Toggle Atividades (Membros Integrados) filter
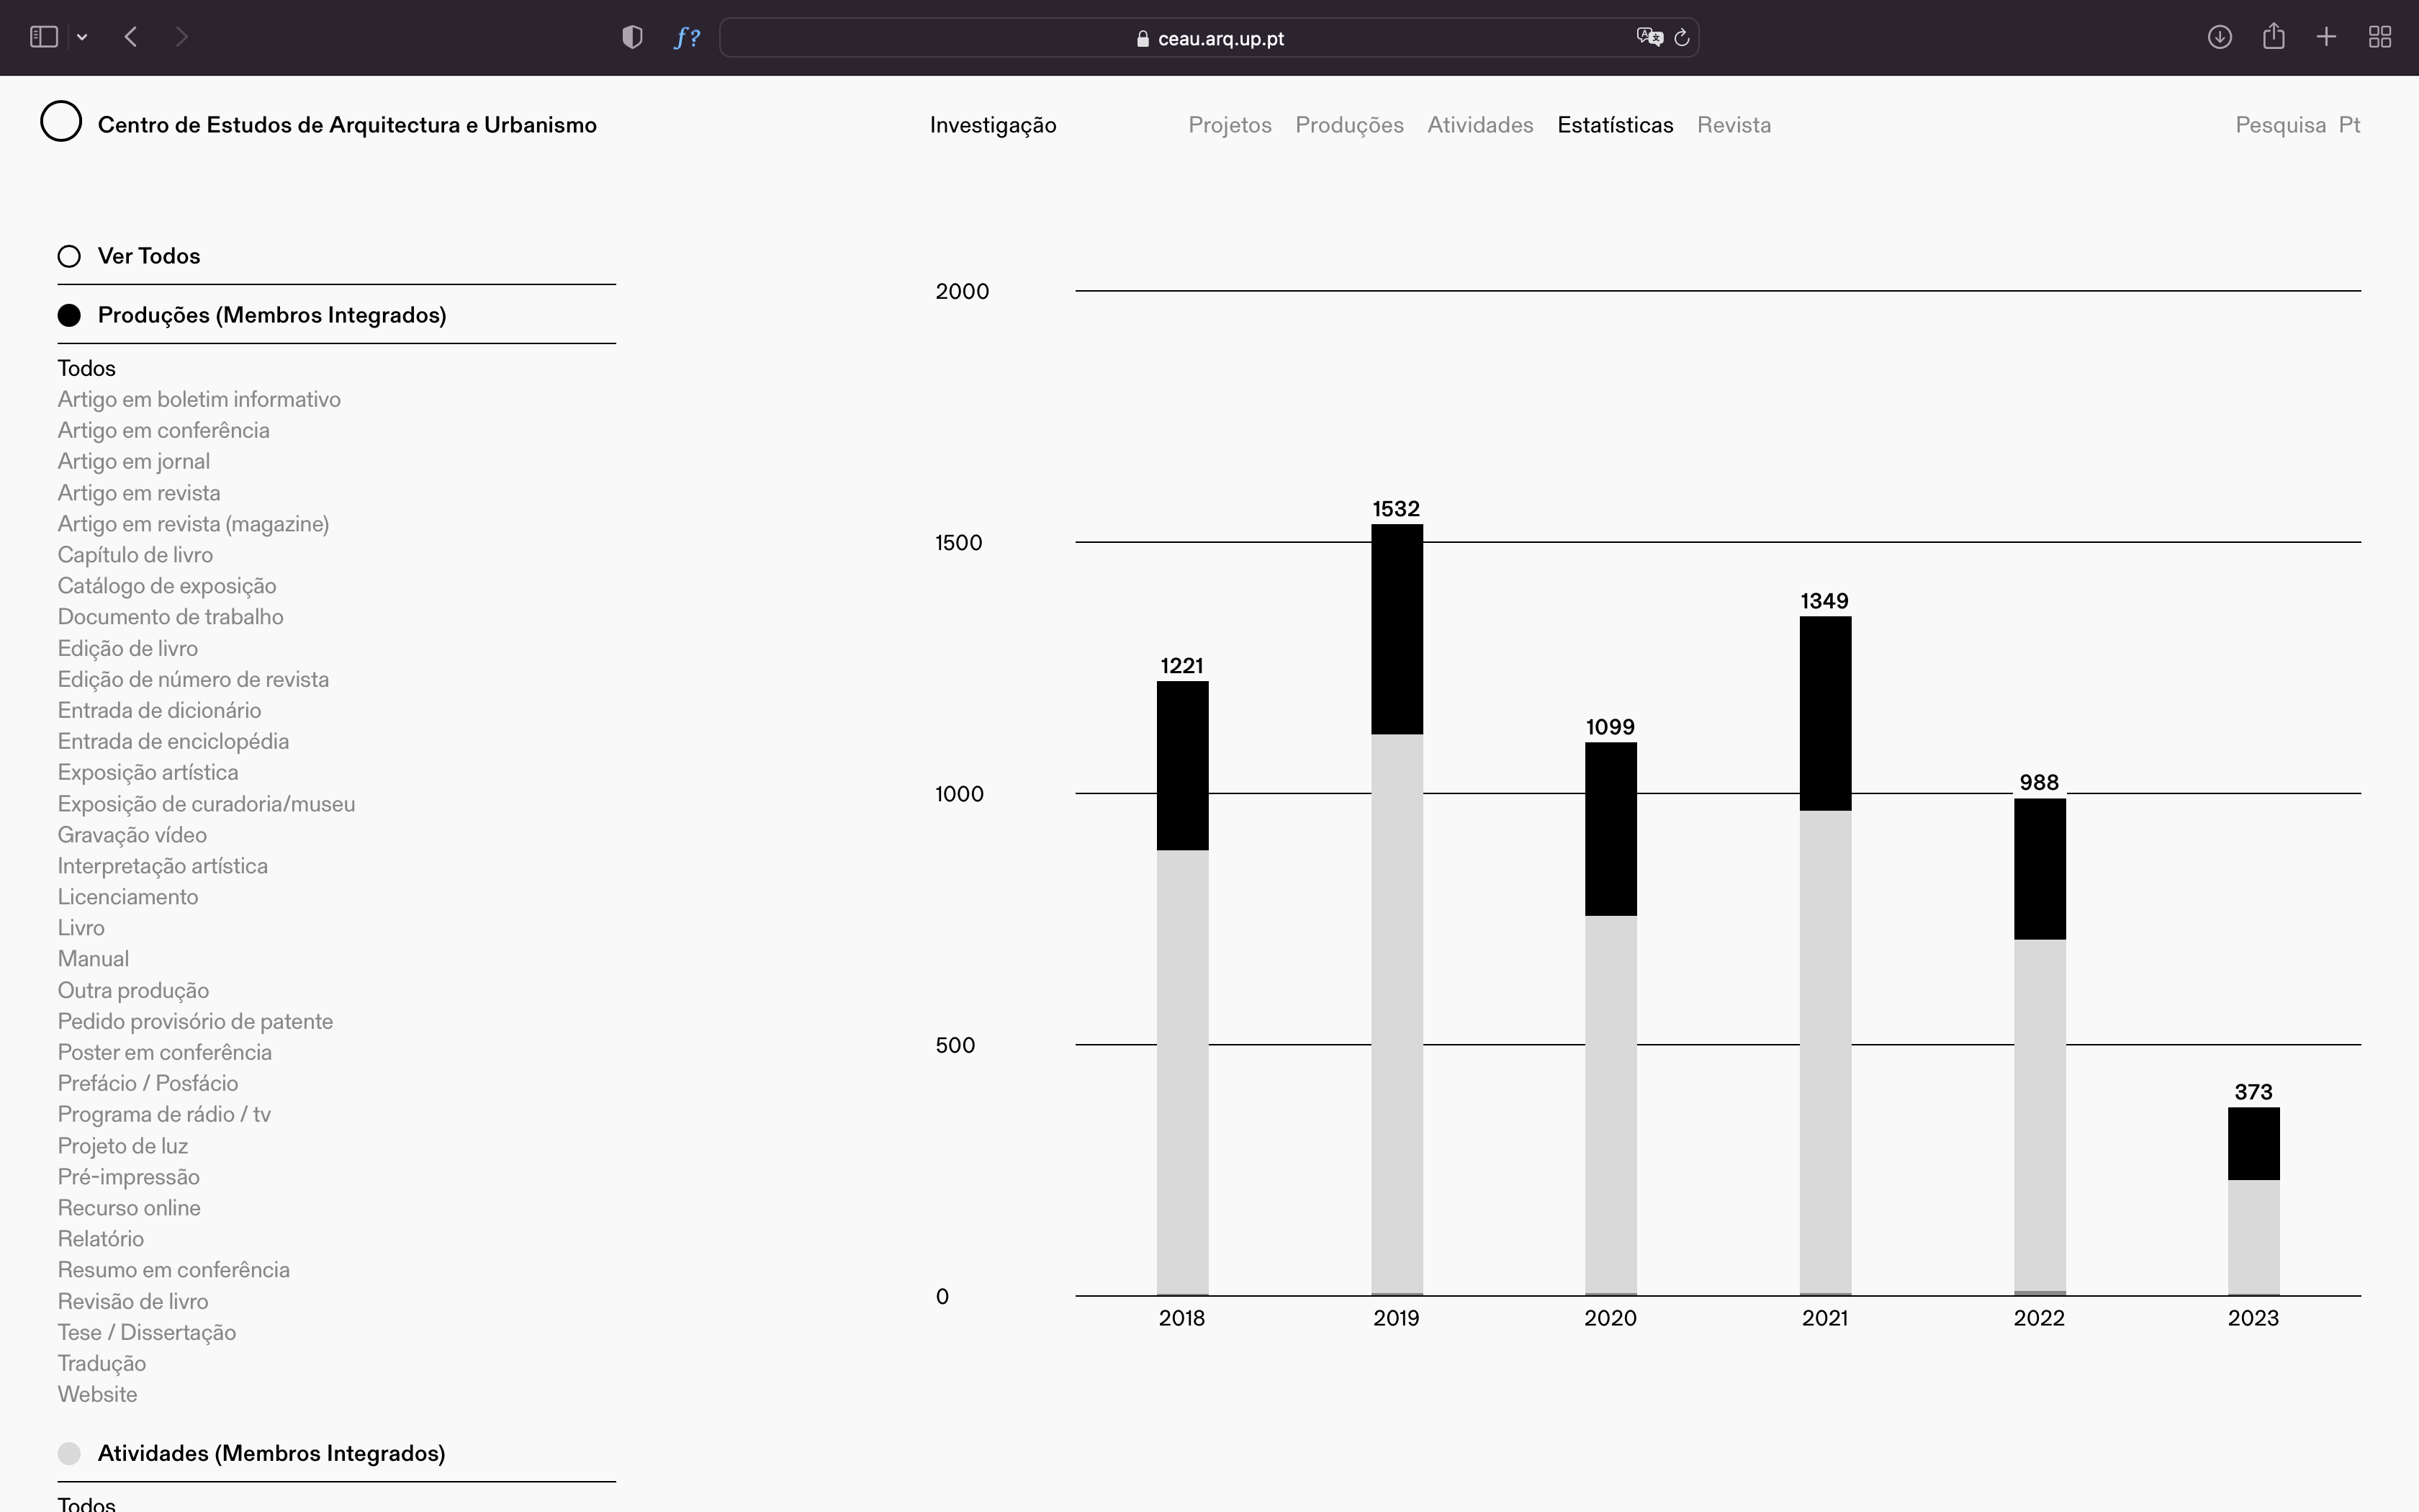Viewport: 2419px width, 1512px height. [x=69, y=1453]
